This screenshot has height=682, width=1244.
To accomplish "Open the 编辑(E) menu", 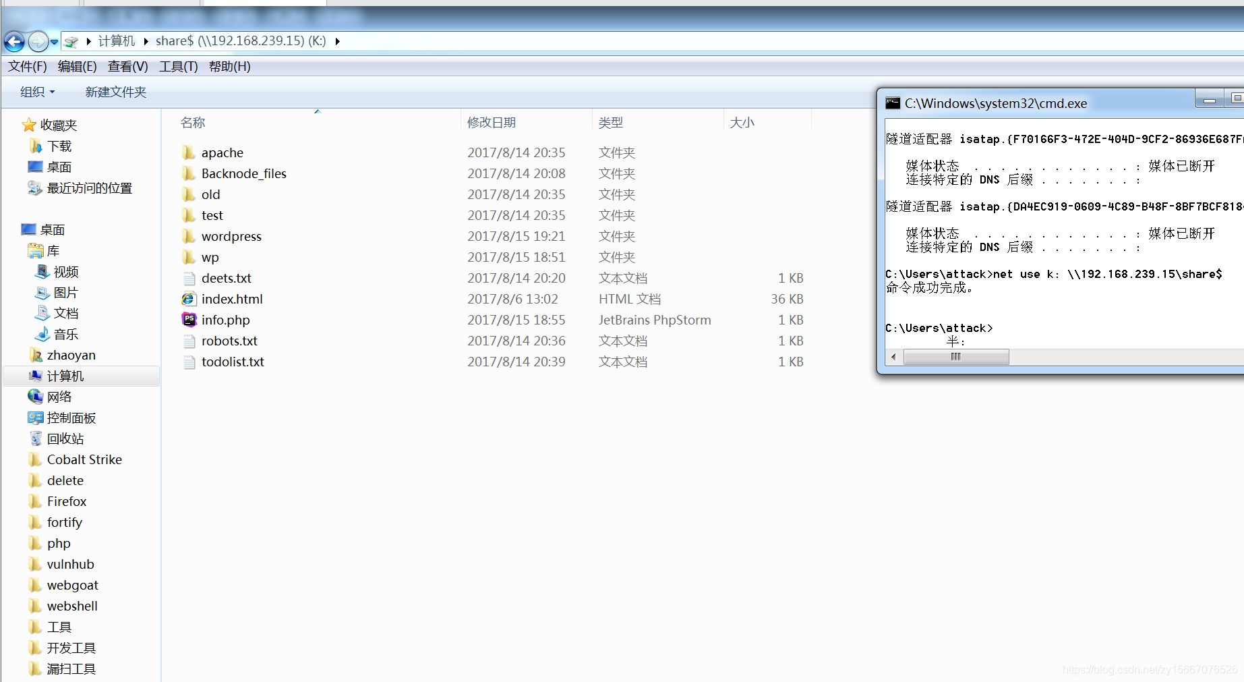I will 78,66.
